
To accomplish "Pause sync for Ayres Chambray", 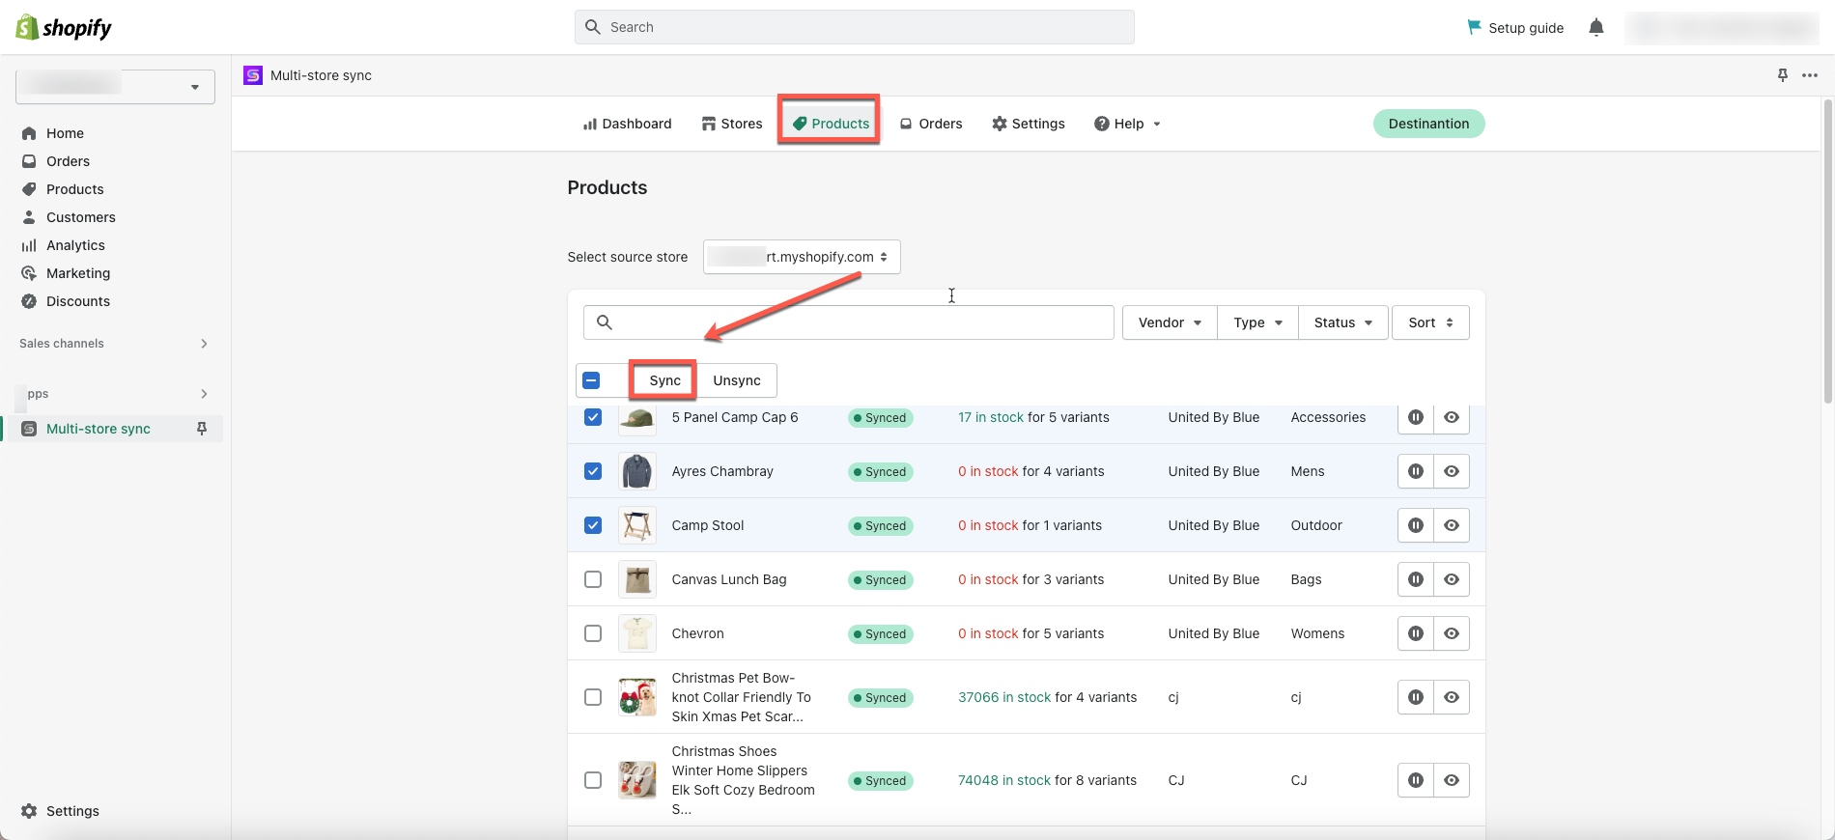I will (x=1416, y=471).
